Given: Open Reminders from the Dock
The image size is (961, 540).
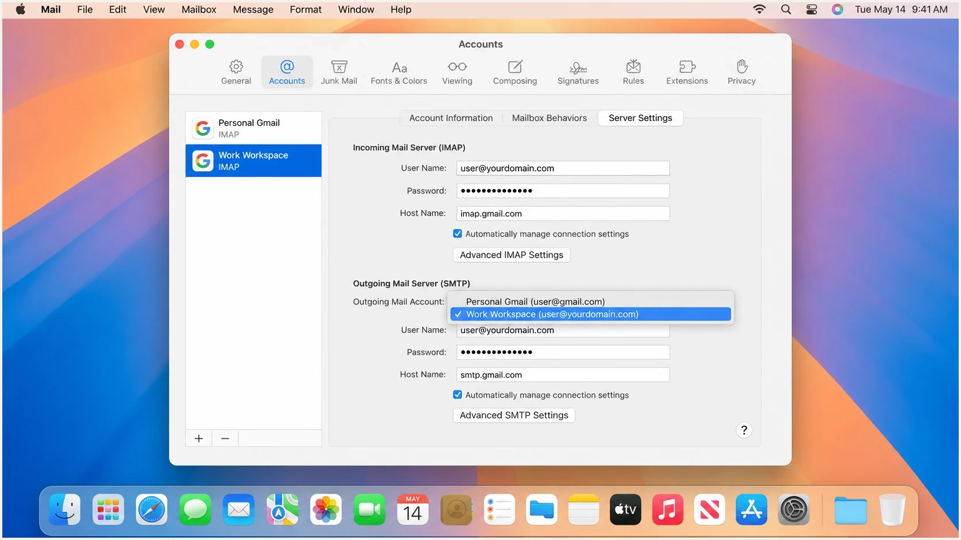Looking at the screenshot, I should point(499,510).
